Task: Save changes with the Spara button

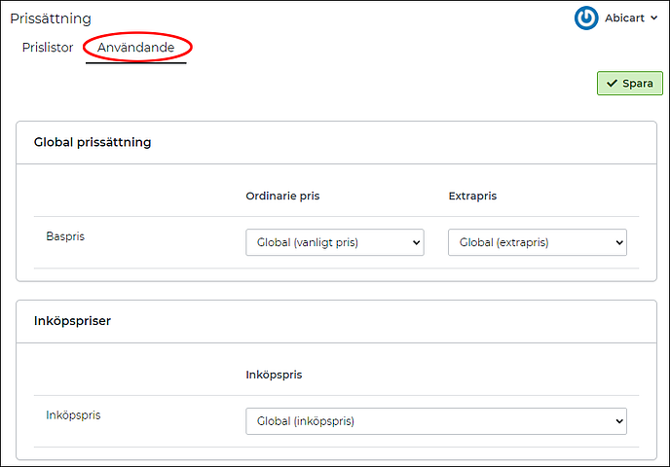Action: pyautogui.click(x=629, y=84)
